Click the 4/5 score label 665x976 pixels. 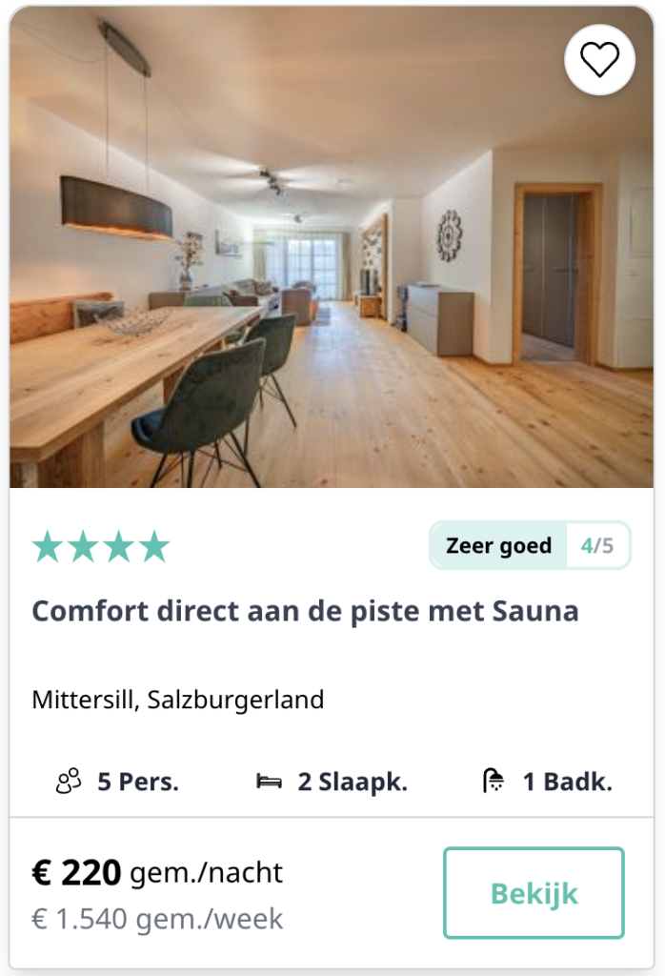tap(597, 546)
